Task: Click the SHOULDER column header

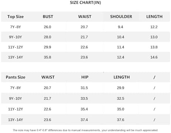Action: point(121,17)
